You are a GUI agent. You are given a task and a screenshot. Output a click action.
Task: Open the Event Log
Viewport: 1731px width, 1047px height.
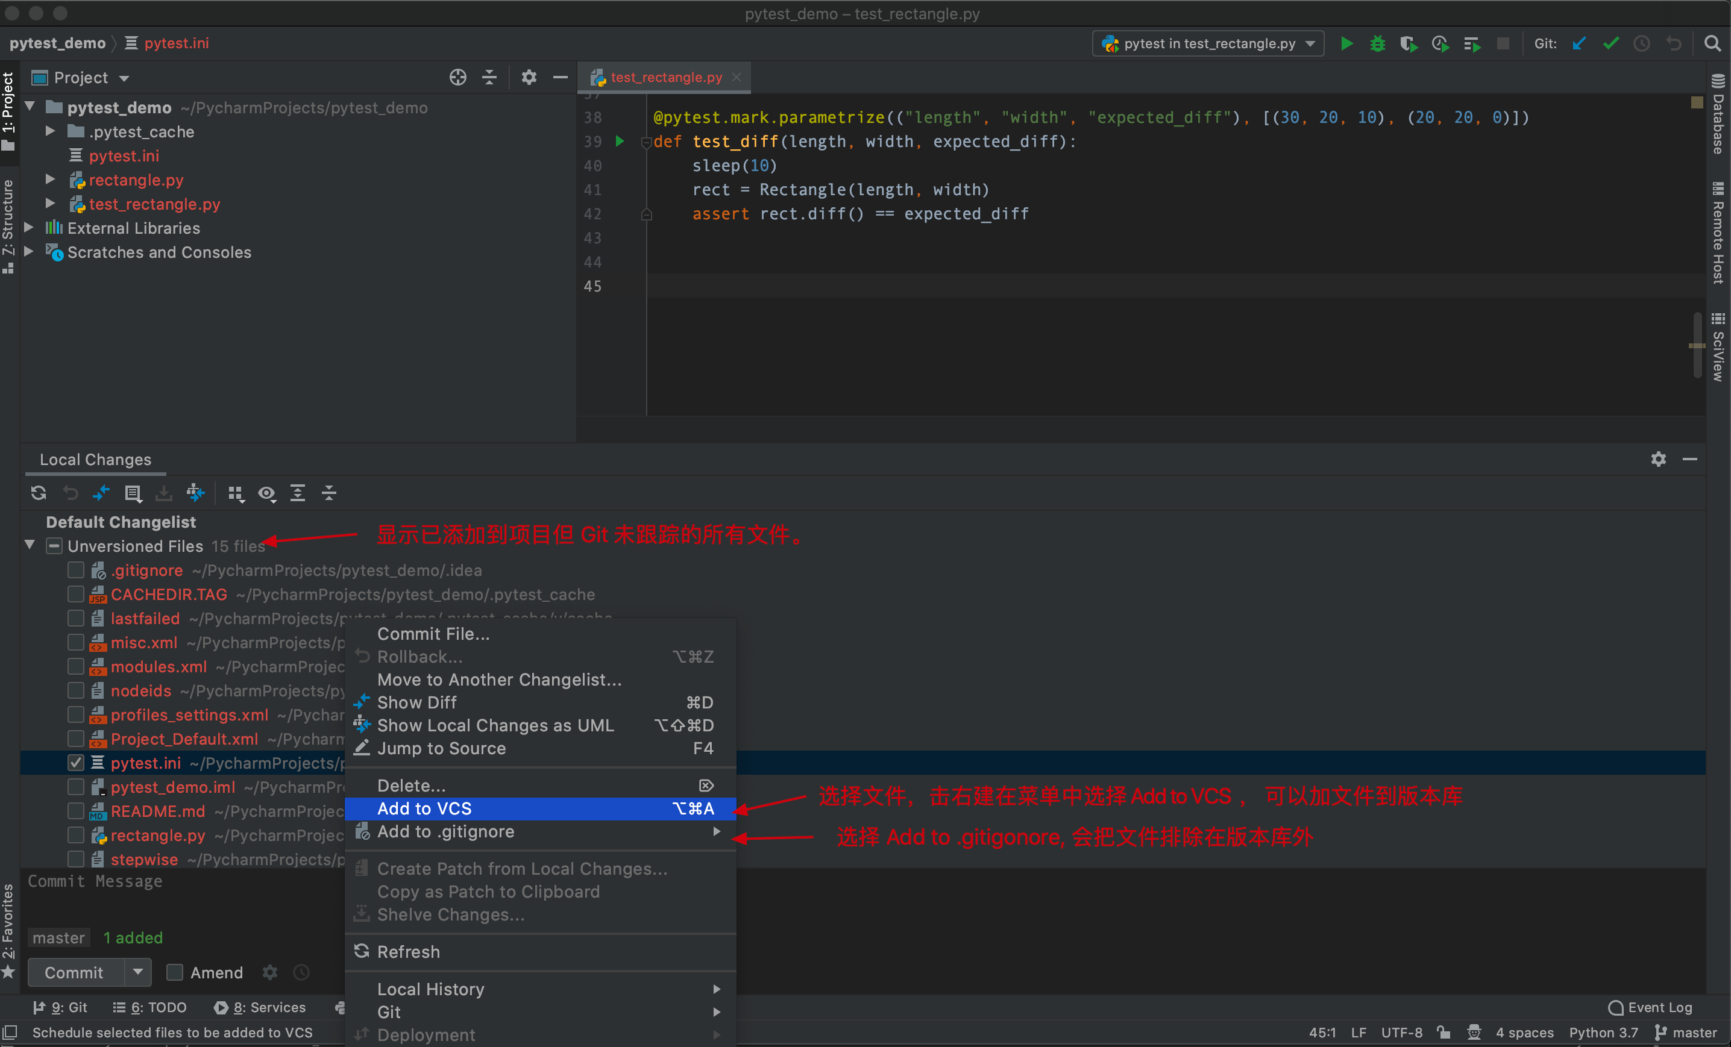(x=1650, y=1007)
